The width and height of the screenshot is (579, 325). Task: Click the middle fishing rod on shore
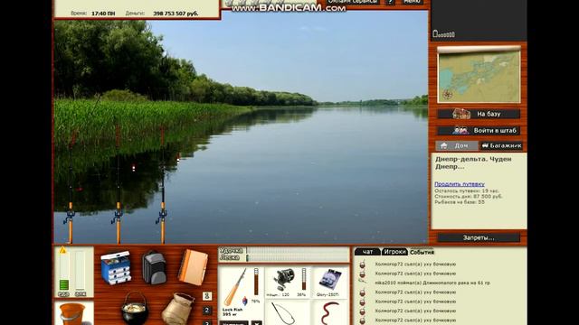point(118,184)
